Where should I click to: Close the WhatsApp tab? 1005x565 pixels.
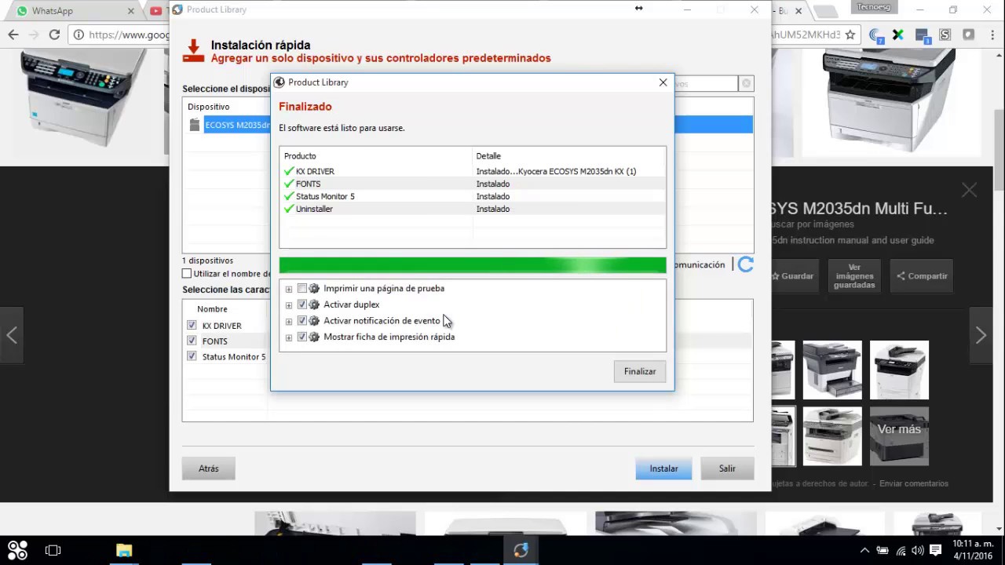(x=131, y=11)
